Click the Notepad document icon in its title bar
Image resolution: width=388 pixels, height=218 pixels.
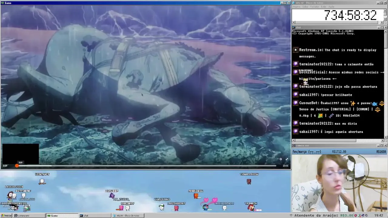293,3
